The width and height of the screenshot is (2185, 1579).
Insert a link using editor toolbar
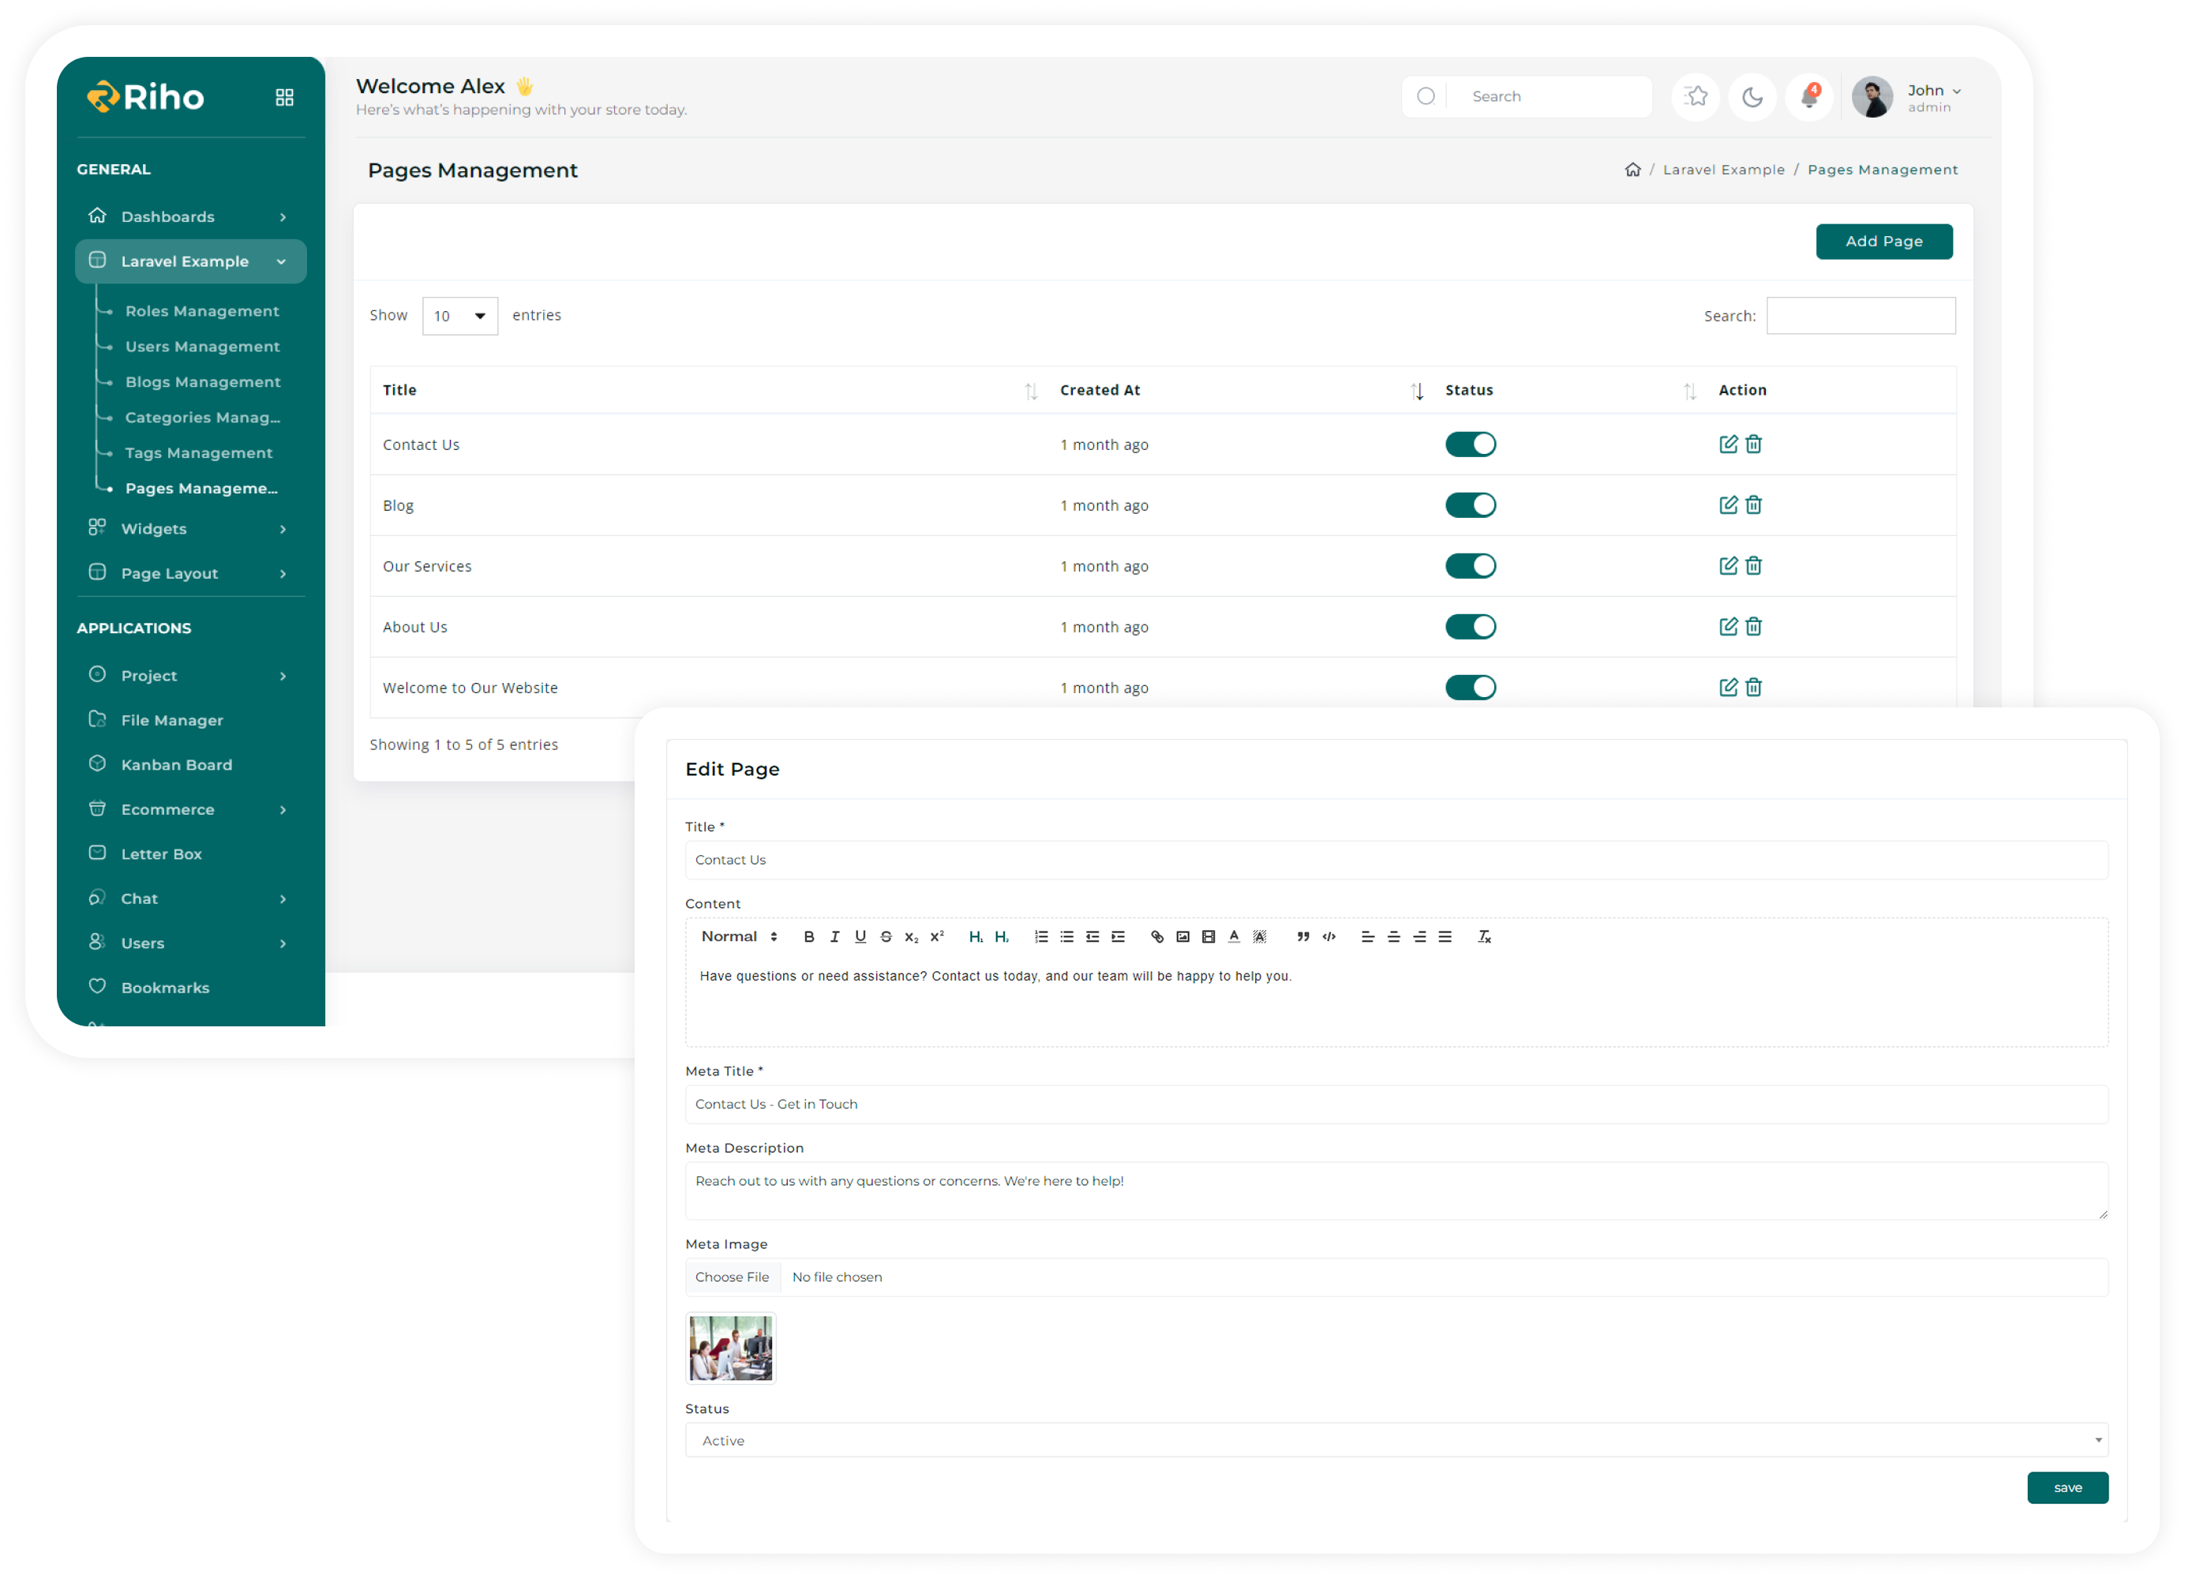coord(1156,936)
